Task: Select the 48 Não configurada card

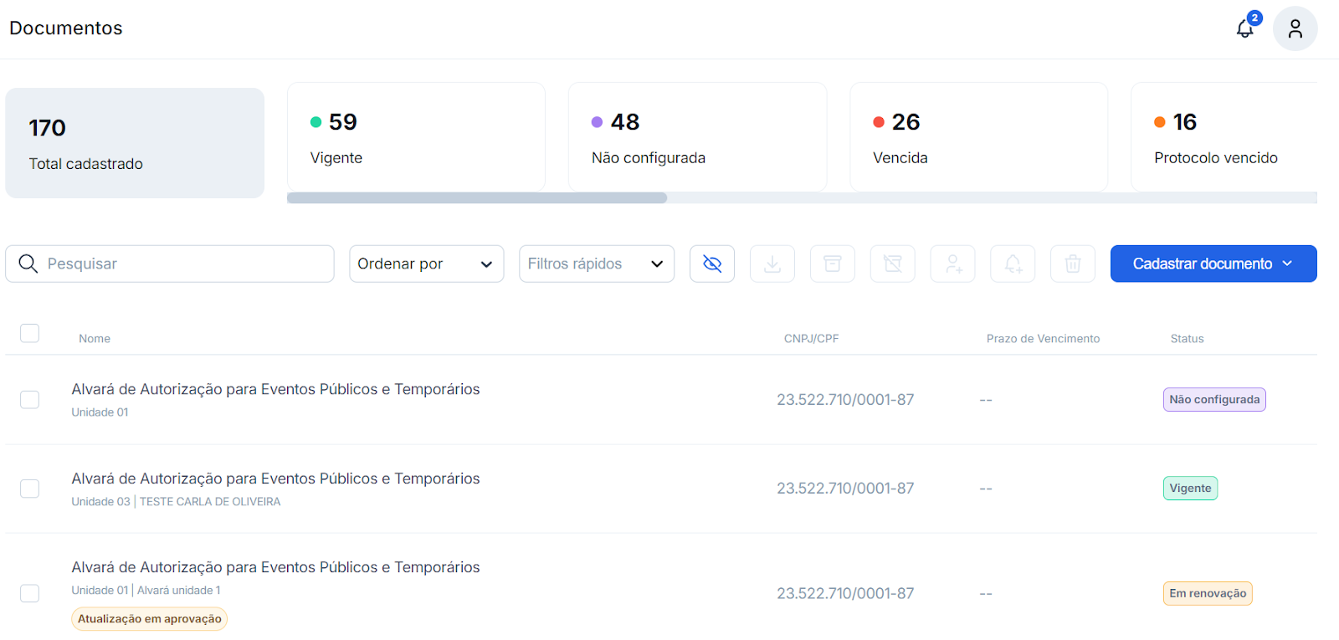Action: (x=697, y=137)
